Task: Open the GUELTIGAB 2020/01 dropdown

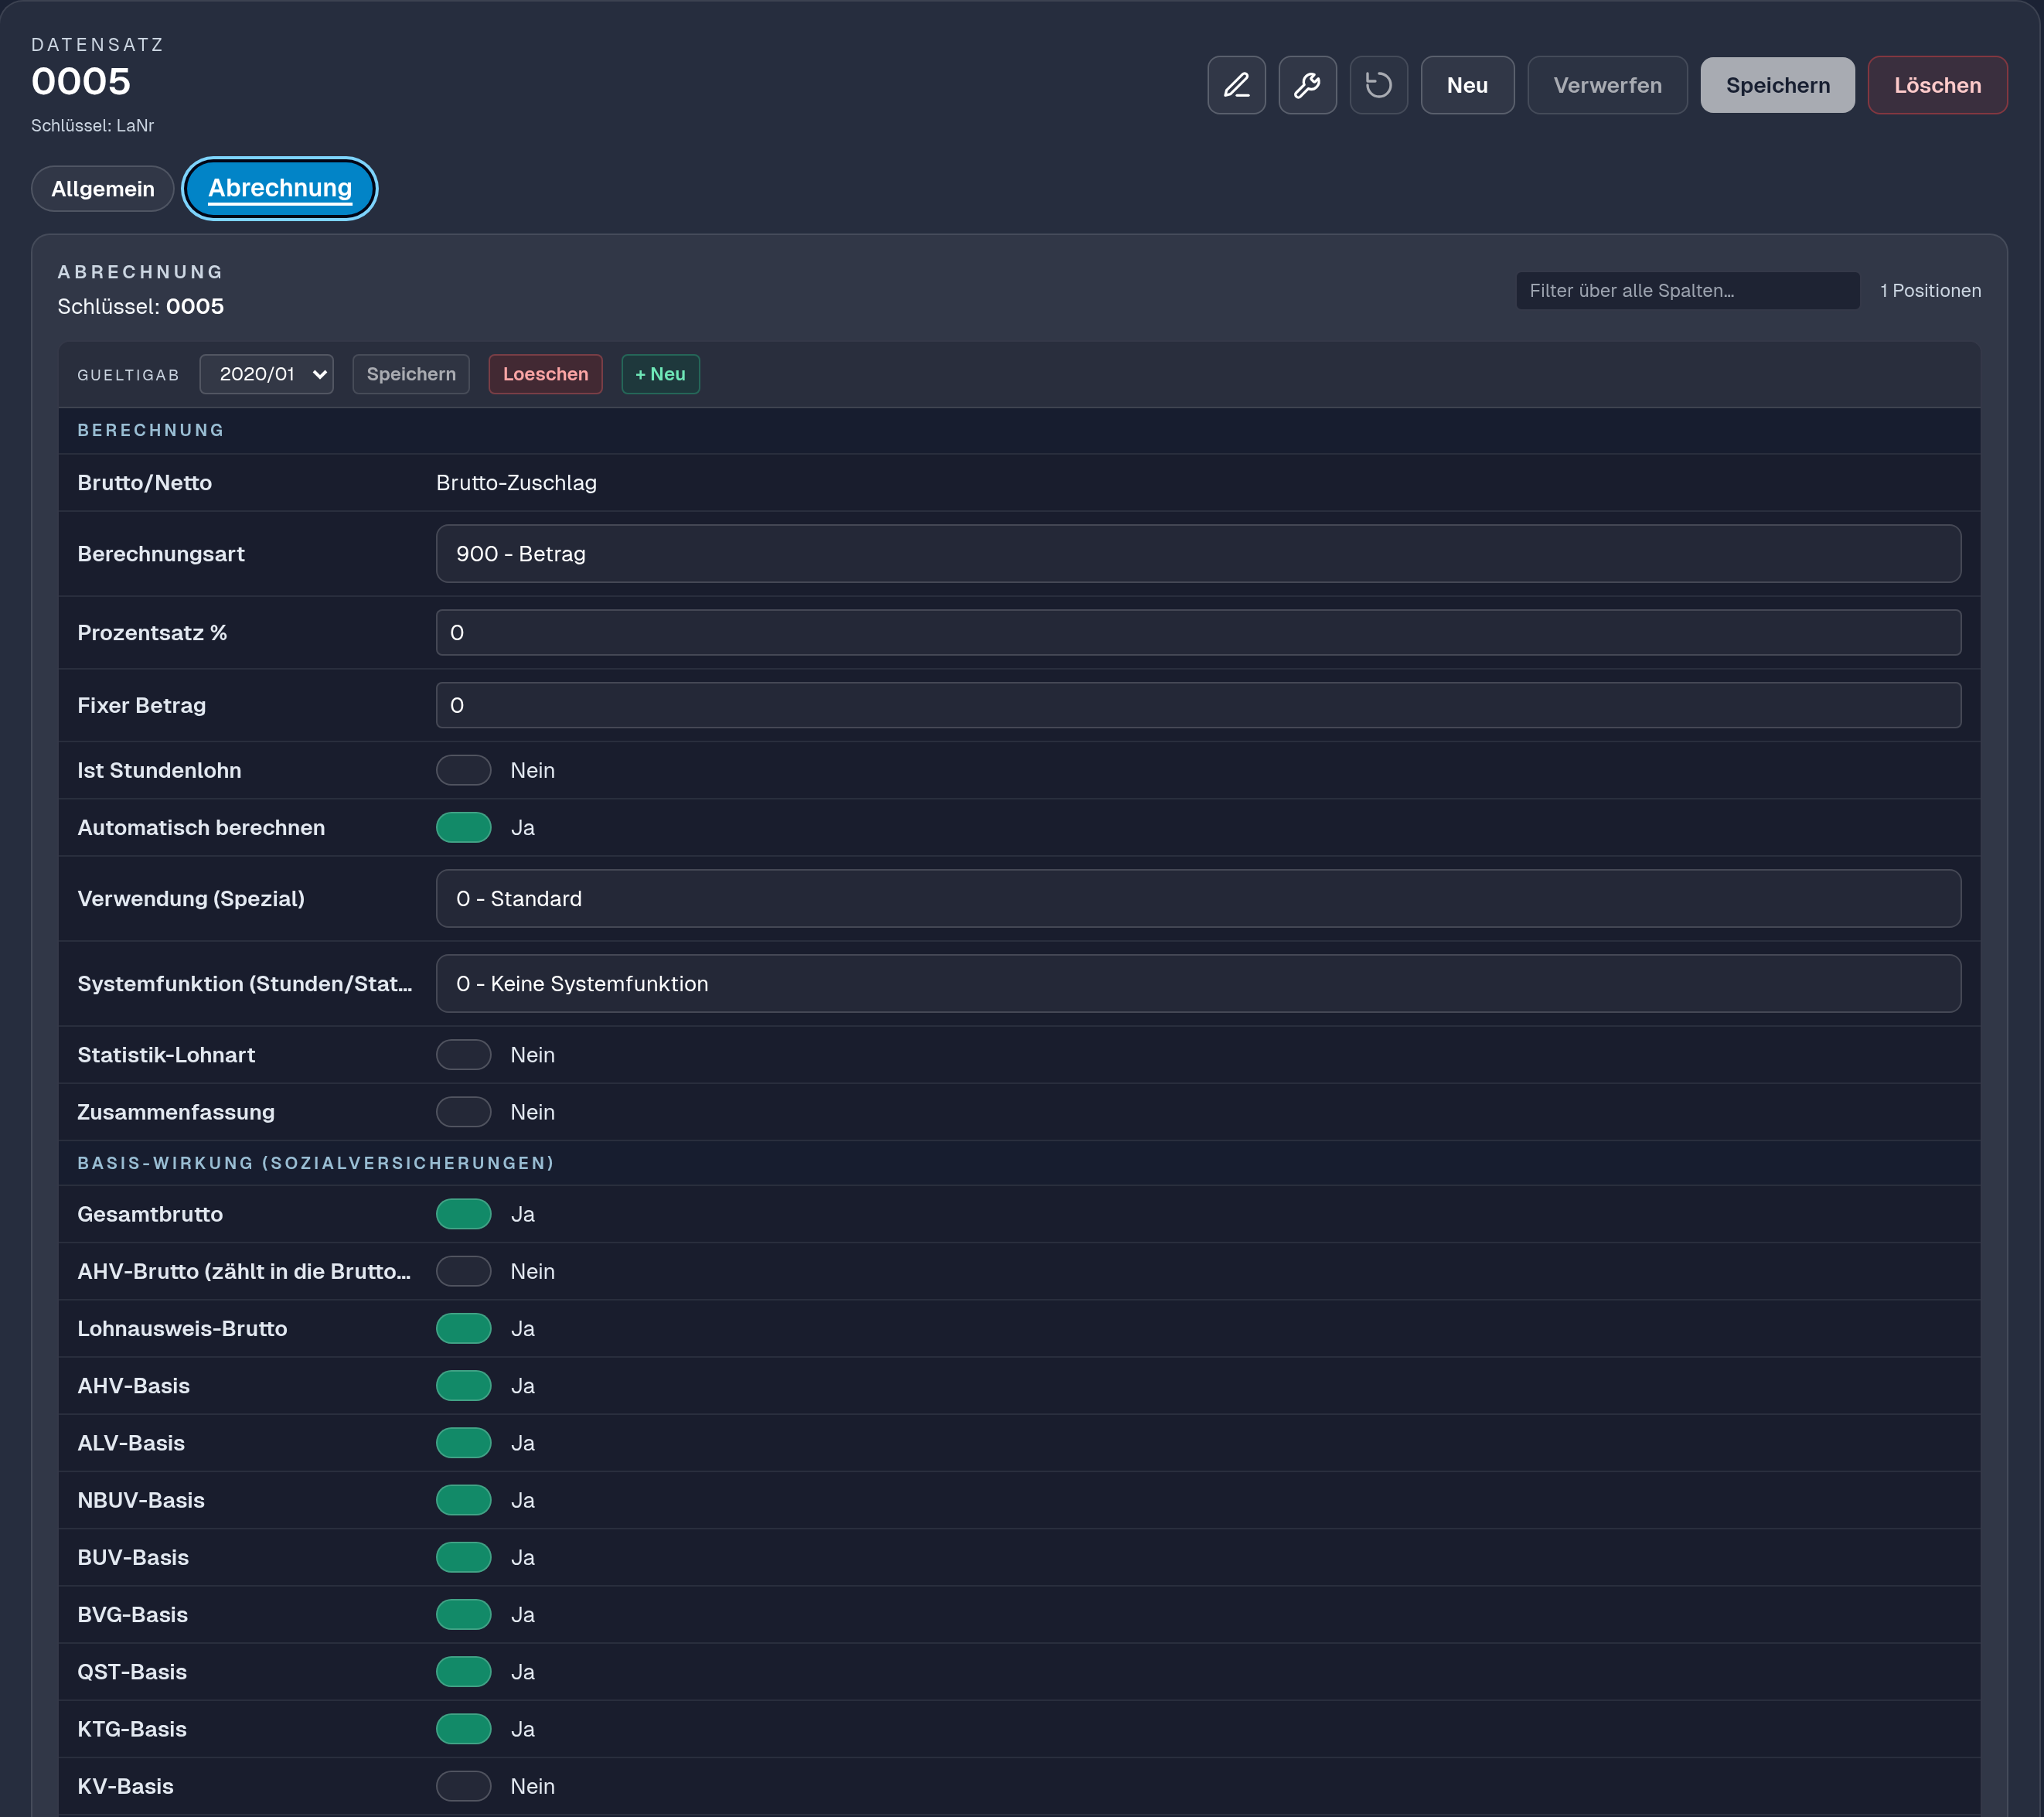Action: (x=266, y=374)
